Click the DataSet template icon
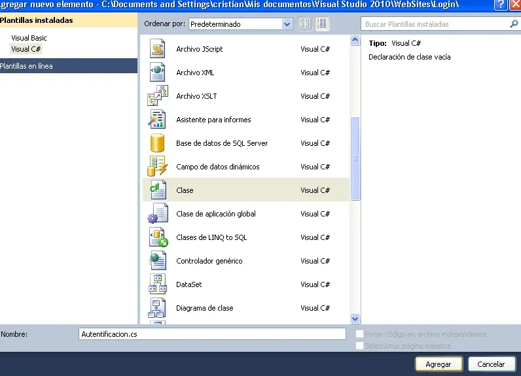This screenshot has height=376, width=521. [158, 284]
